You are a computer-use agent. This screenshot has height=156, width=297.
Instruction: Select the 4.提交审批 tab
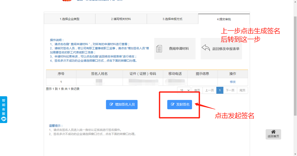point(224,19)
